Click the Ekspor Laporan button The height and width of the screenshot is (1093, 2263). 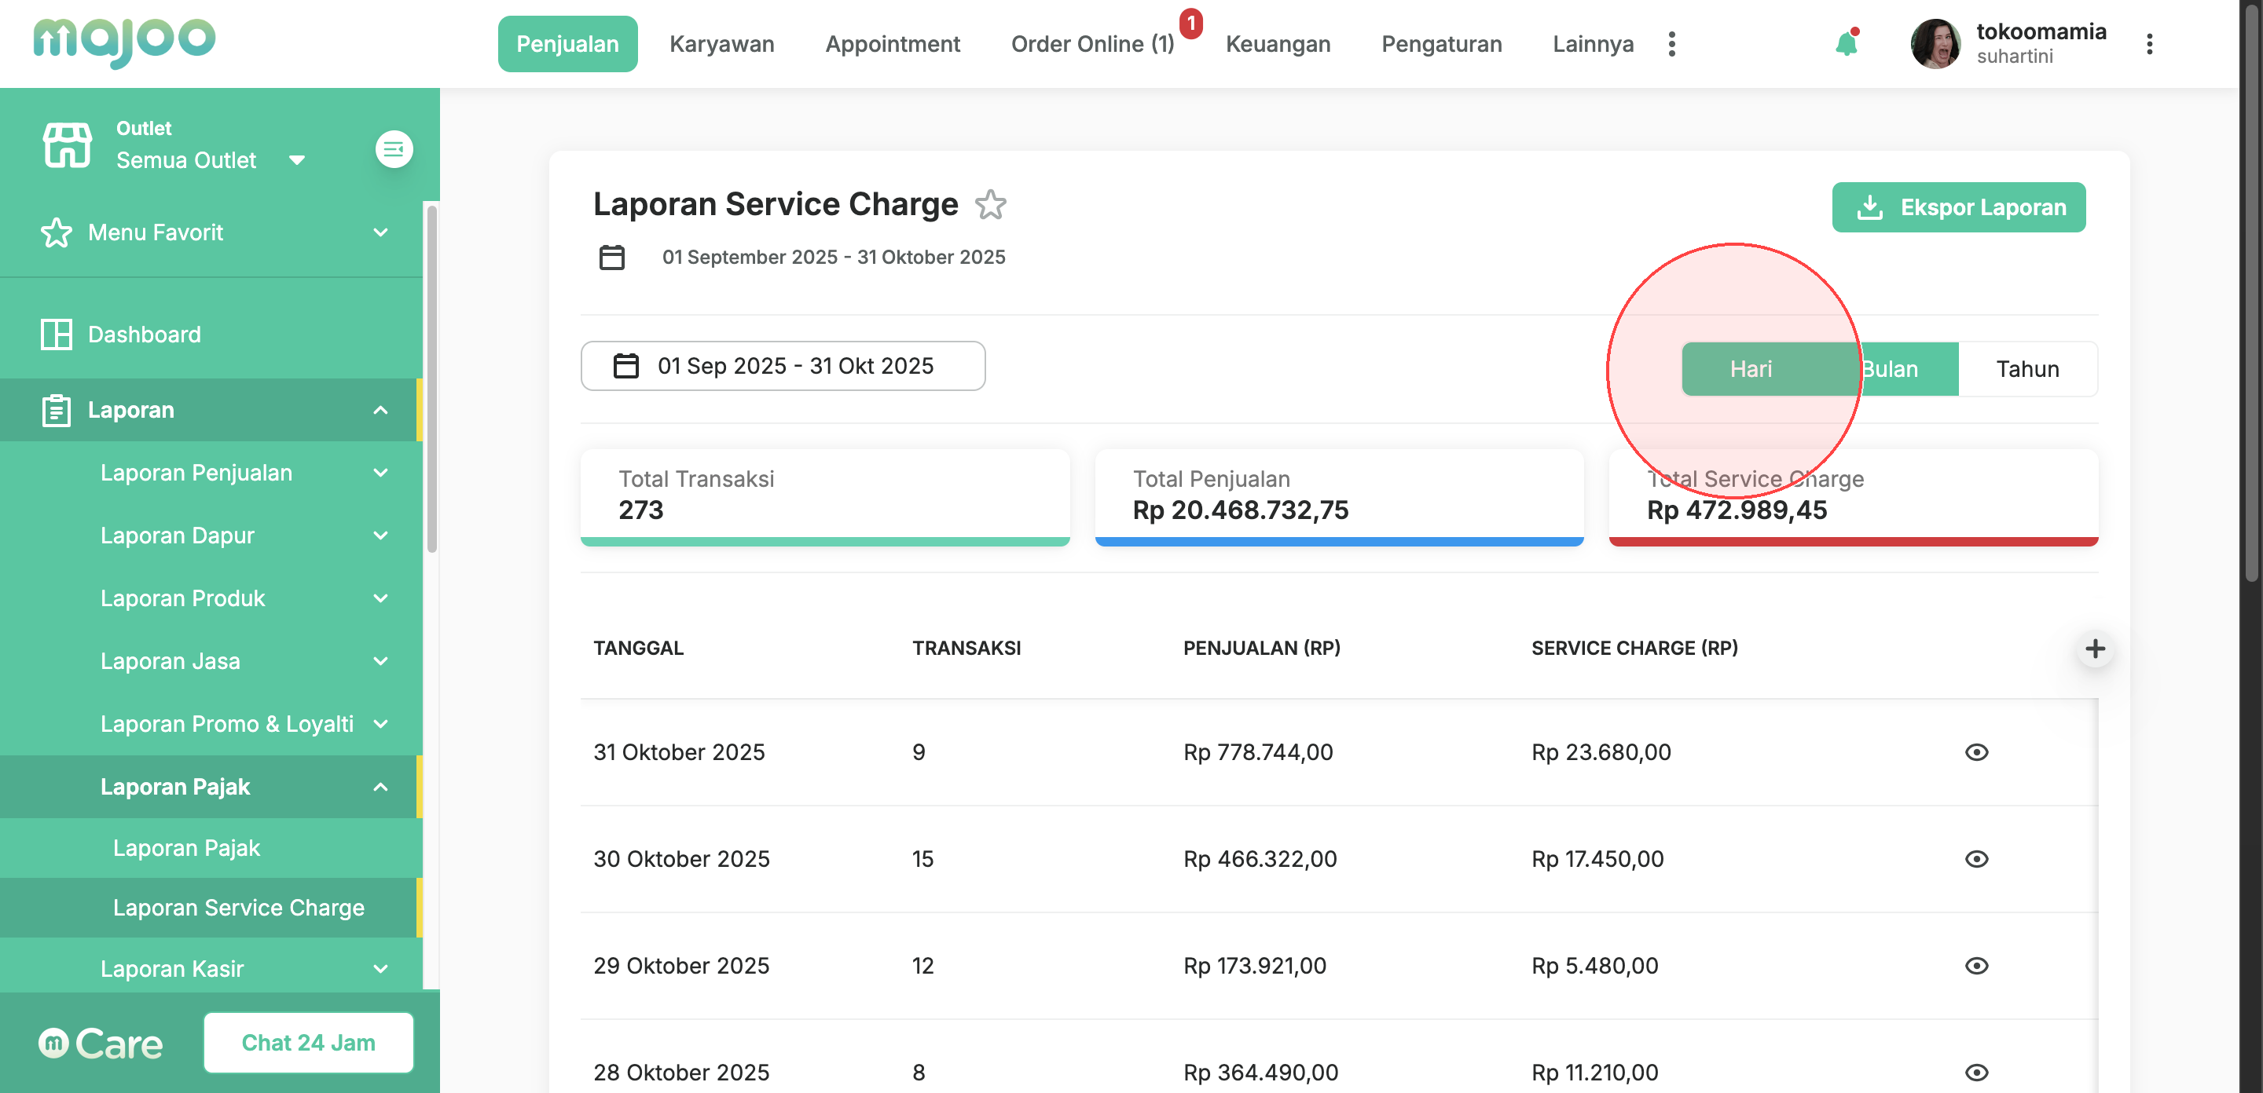(1958, 207)
